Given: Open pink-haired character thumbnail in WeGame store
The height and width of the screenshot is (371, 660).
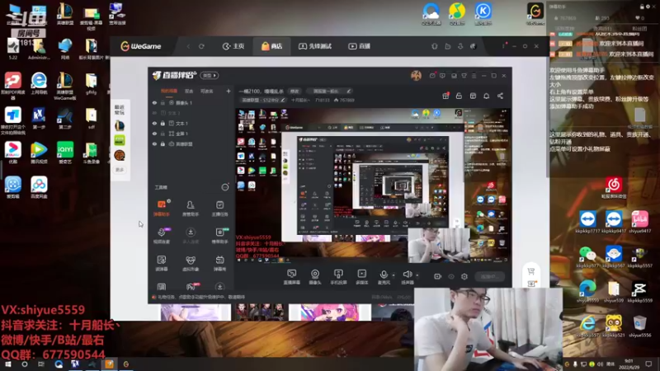Looking at the screenshot, I should tap(330, 312).
